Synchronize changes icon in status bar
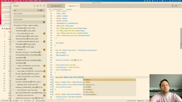Screen dimensions: 182x102 tap(22, 101)
